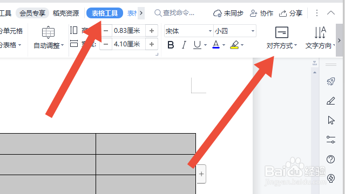Screen dimensions: 345x194
Task: Click the 对齐方式 alignment icon
Action: tap(282, 32)
